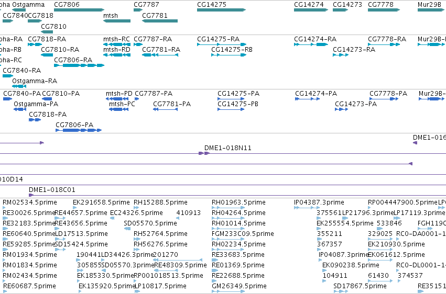This screenshot has height=294, width=446.
Task: Select the 61430 EST feature
Action: 380,281
